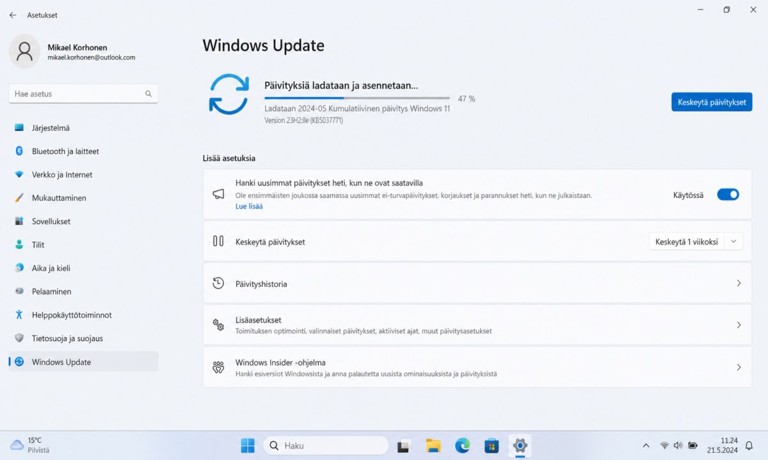Click the Keskeytä päivitykset blue button
The height and width of the screenshot is (460, 768).
pyautogui.click(x=712, y=102)
